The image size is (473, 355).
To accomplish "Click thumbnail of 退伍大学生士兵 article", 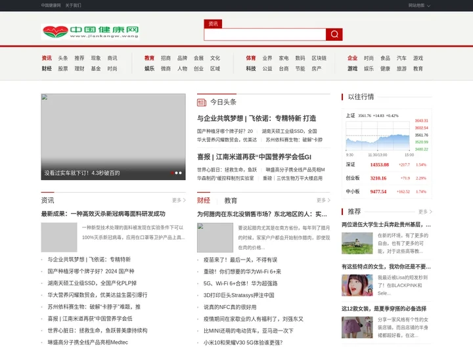I will click(357, 243).
